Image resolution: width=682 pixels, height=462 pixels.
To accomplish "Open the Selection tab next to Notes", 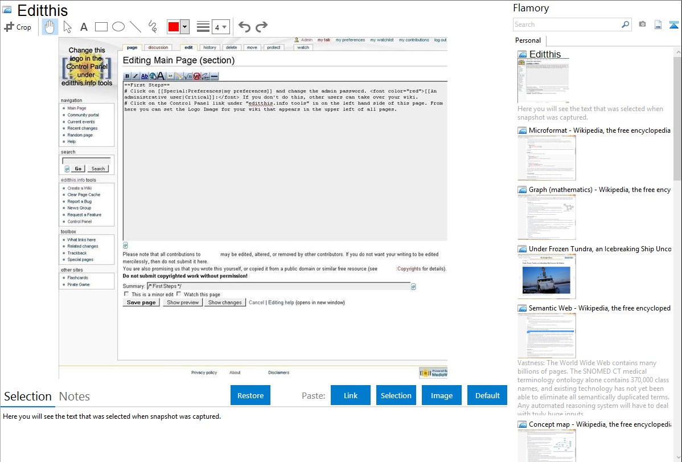I will 28,396.
